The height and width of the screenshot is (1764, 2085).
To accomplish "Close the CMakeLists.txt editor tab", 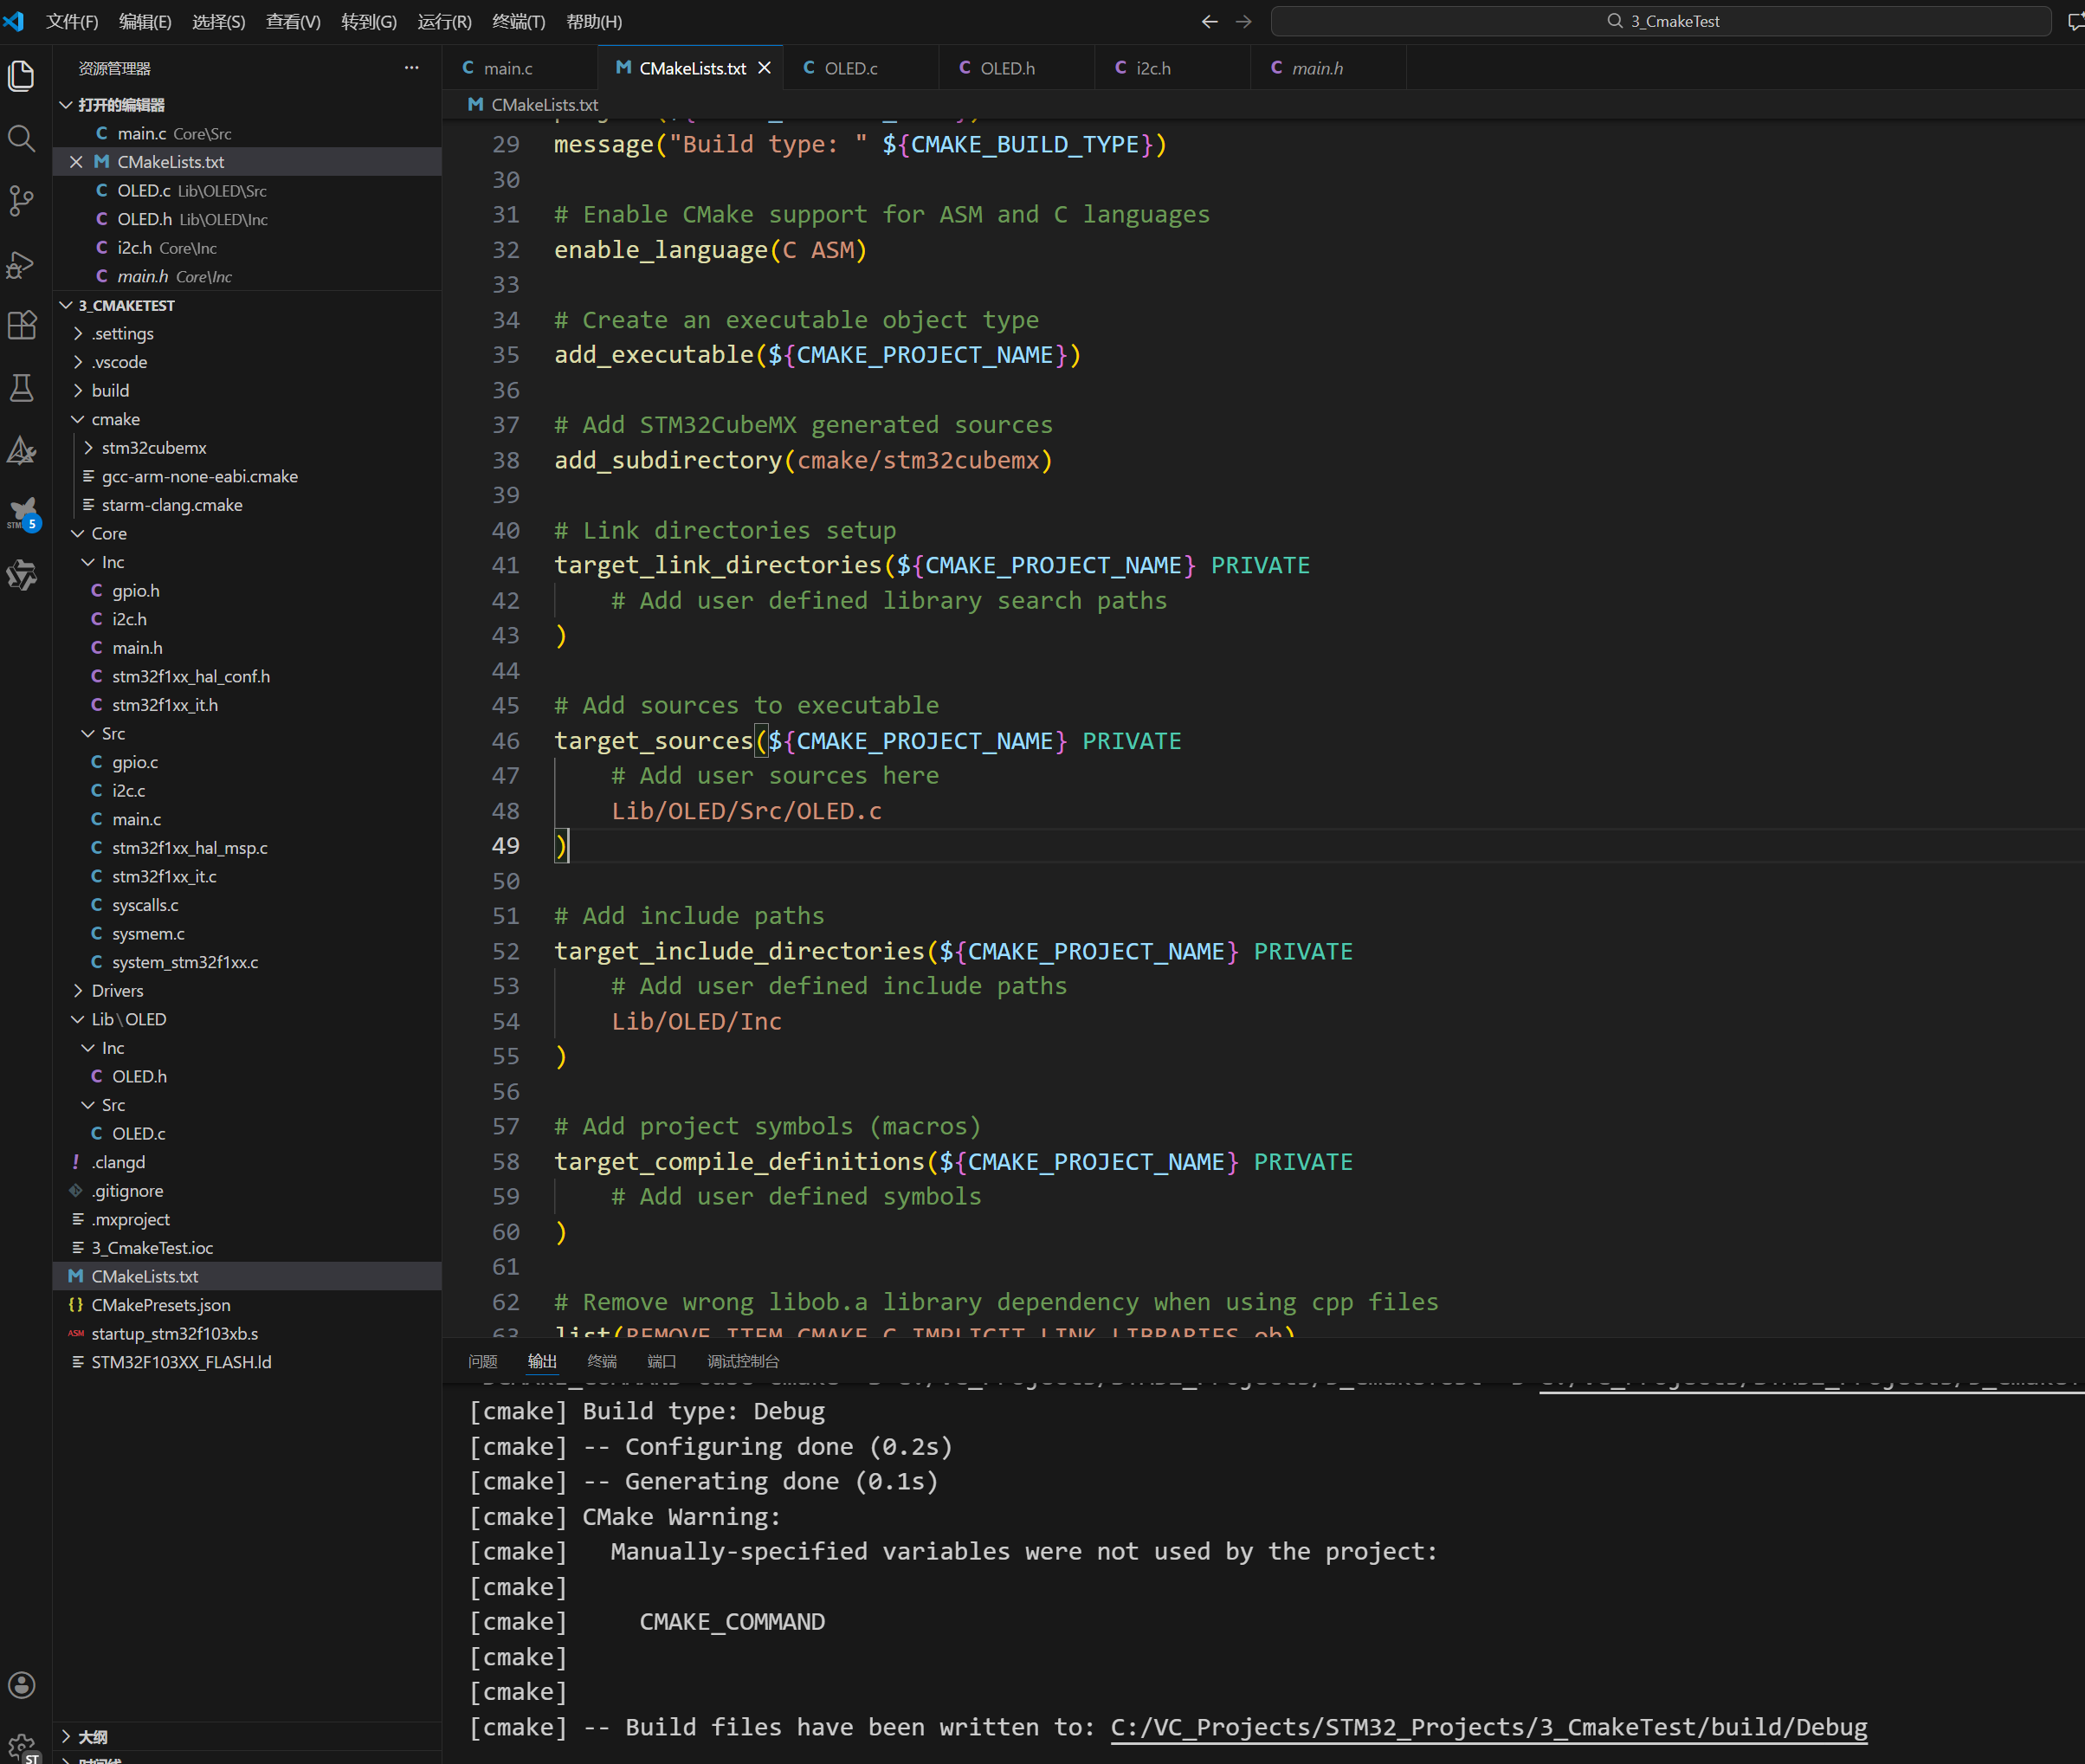I will pos(764,68).
